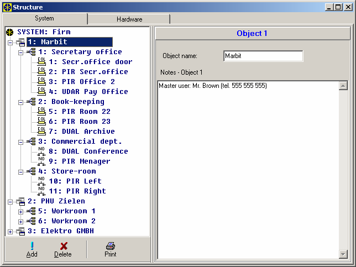Screen dimensions: 356x267
Task: Click the NO zone icon for PIR Right
Action: (x=41, y=191)
